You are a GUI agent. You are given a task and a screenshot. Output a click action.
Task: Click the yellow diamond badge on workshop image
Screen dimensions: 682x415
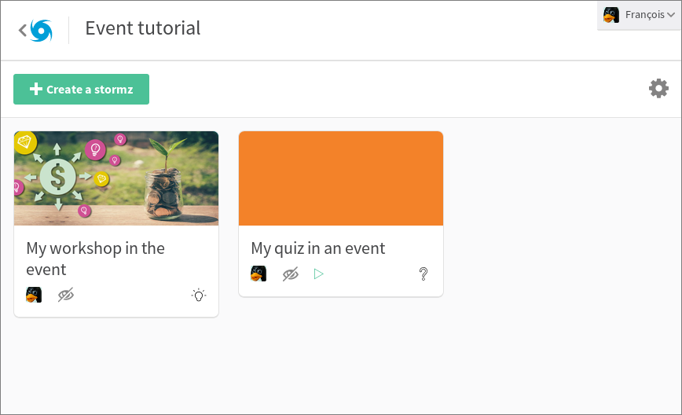point(25,141)
